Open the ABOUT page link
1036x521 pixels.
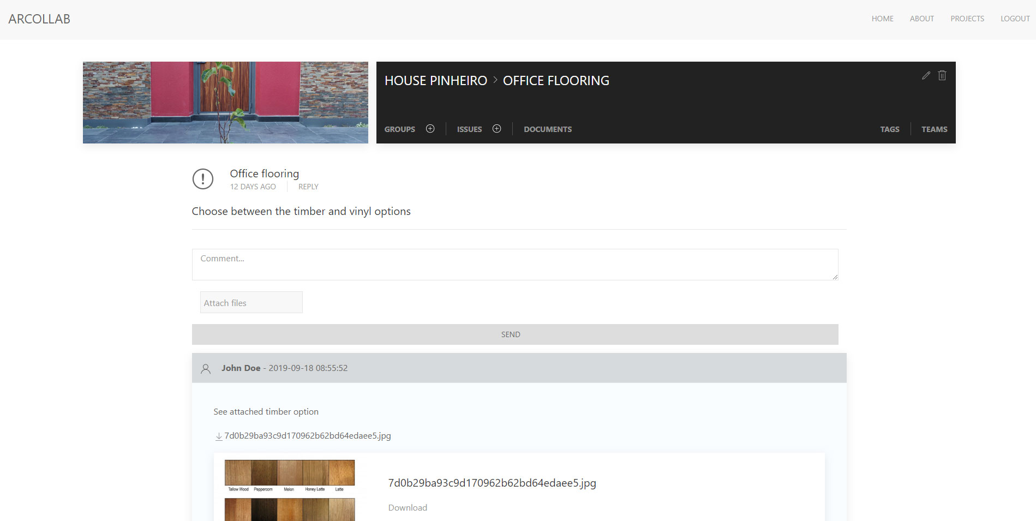coord(922,19)
